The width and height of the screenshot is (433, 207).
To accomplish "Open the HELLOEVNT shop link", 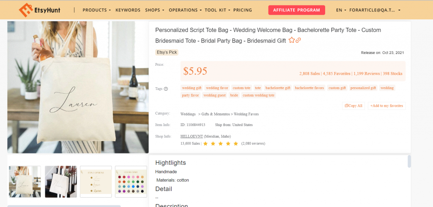I will [x=192, y=137].
